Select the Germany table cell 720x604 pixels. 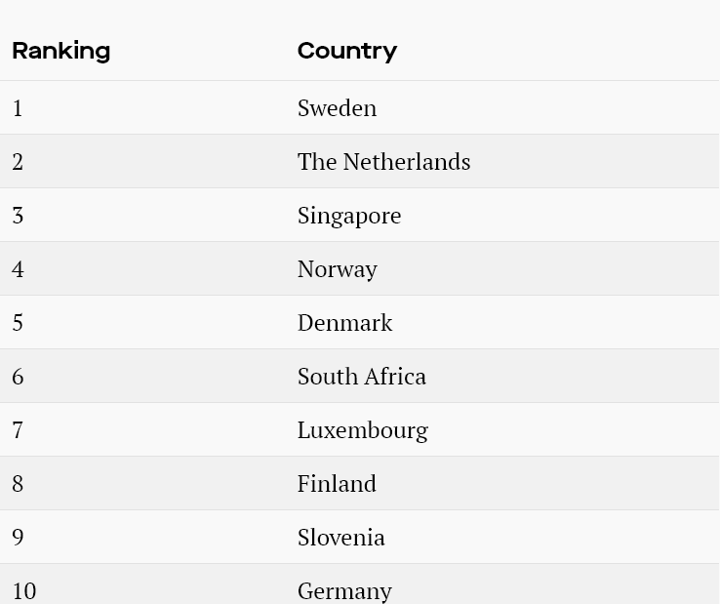click(344, 590)
